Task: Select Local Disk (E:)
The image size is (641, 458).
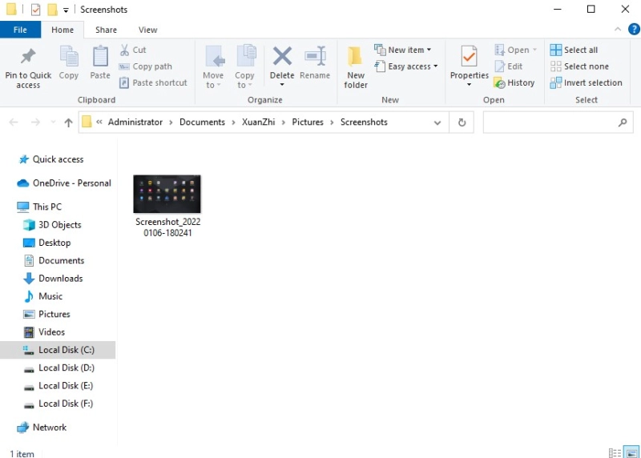Action: pyautogui.click(x=58, y=386)
